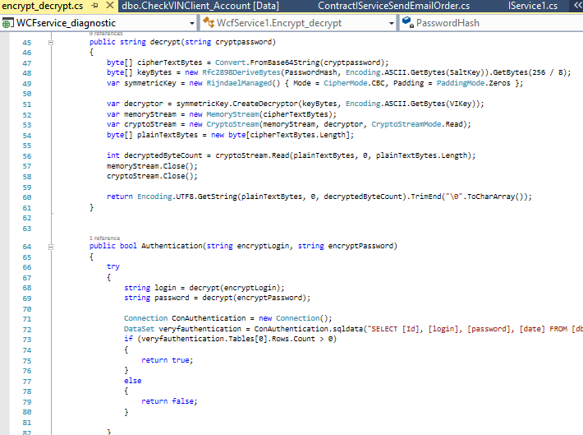Viewport: 583px width, 435px height.
Task: Click the try keyword on line 66
Action: [x=113, y=266]
